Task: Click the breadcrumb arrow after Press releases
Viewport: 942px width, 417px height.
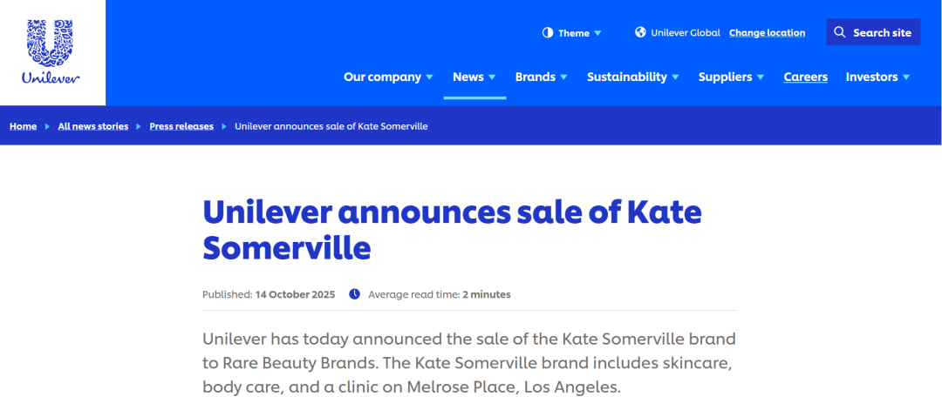Action: (224, 126)
